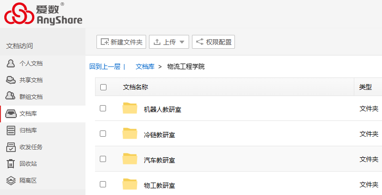Toggle the select-all checkbox in header

pos(103,87)
